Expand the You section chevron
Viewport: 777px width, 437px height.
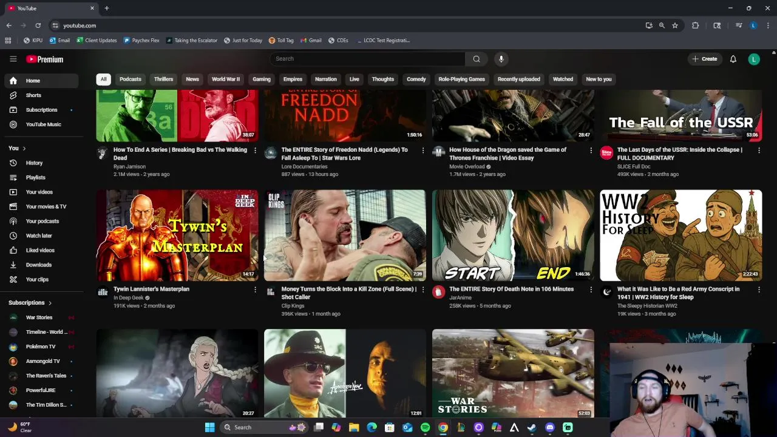[24, 148]
